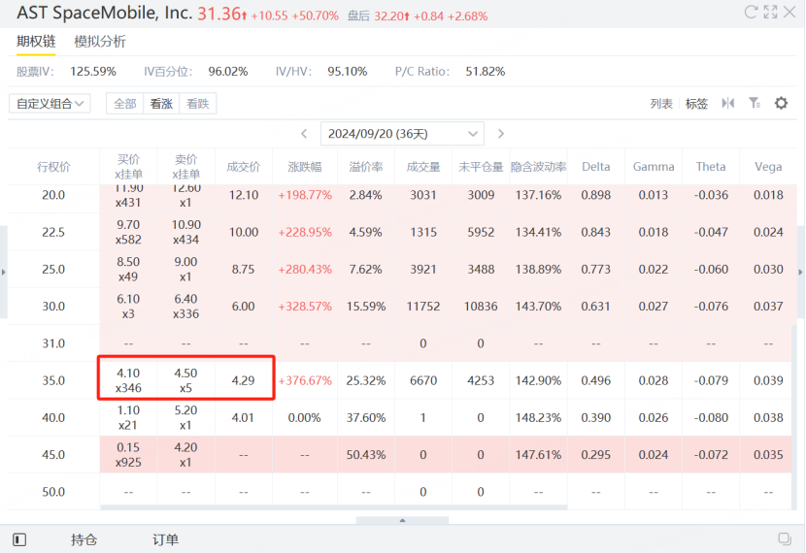Expand the bottom panel collapse arrow
Viewport: 806px width, 553px height.
pyautogui.click(x=403, y=520)
